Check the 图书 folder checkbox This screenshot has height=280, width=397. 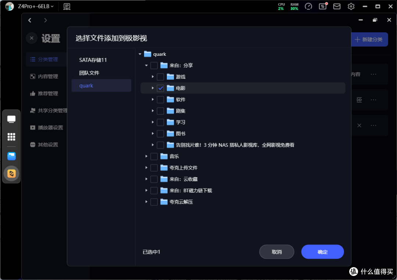(x=160, y=134)
